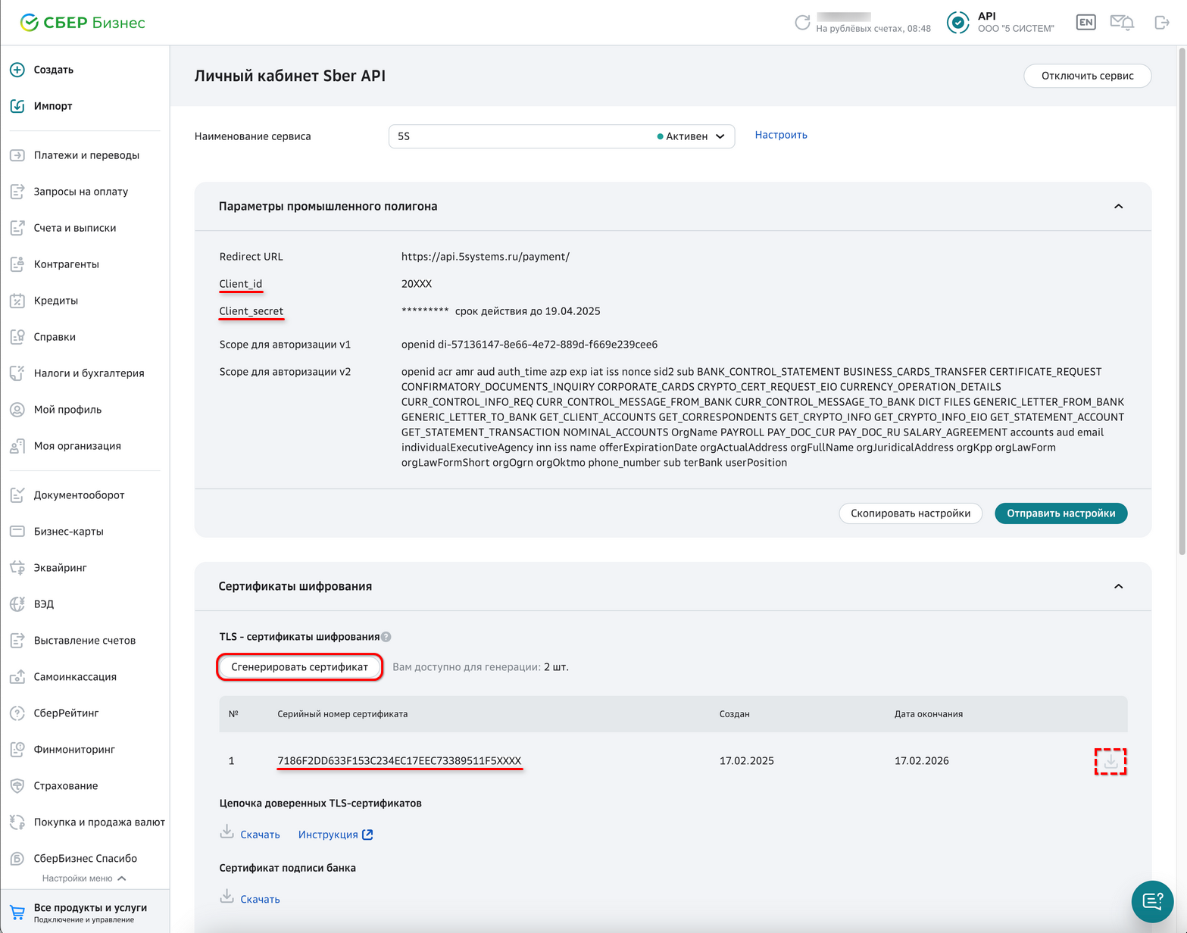Click the СберБизнес Спасибо icon
This screenshot has width=1187, height=933.
pos(17,859)
